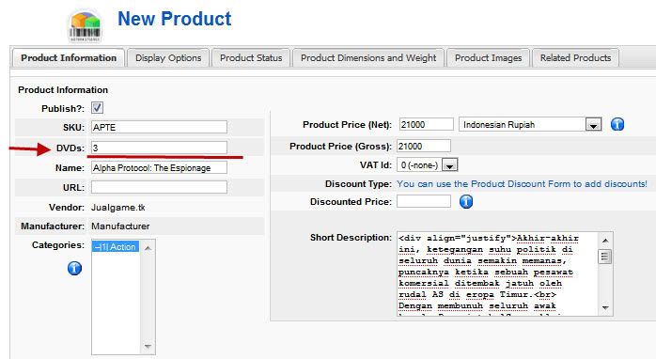The height and width of the screenshot is (359, 656).
Task: Open the Product Images tab
Action: click(488, 57)
